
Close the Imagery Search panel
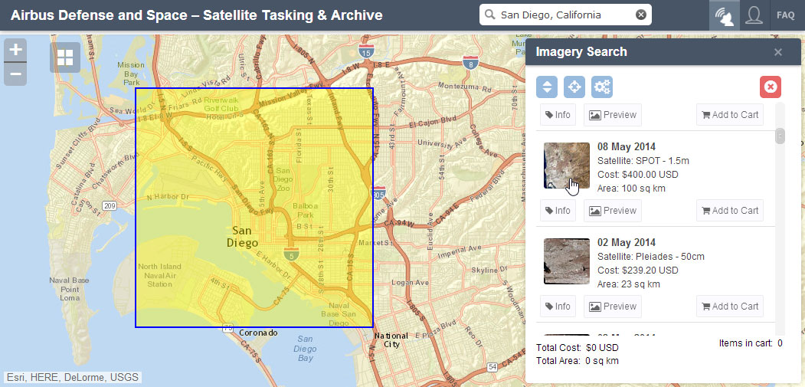(x=778, y=52)
